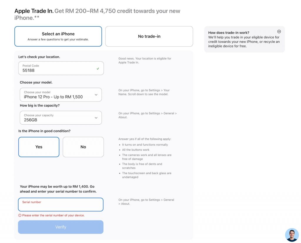Click the Postal Code field showing 55188
This screenshot has height=243, width=301.
click(x=61, y=68)
